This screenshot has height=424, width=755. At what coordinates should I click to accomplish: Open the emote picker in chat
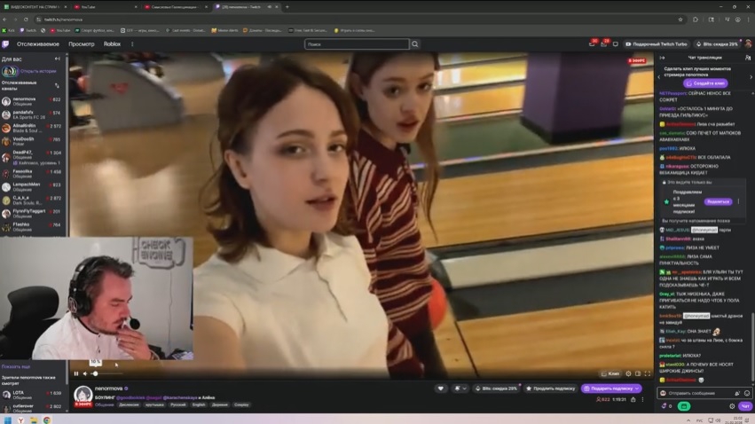[x=747, y=393]
